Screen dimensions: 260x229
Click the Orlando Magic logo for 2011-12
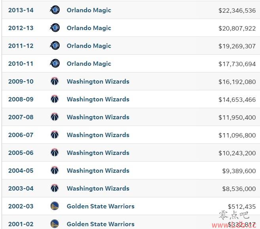point(55,46)
